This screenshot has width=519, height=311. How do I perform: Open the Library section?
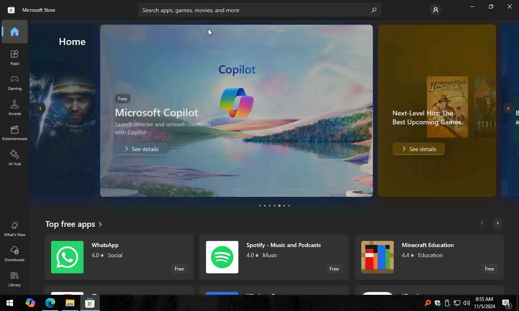(15, 279)
